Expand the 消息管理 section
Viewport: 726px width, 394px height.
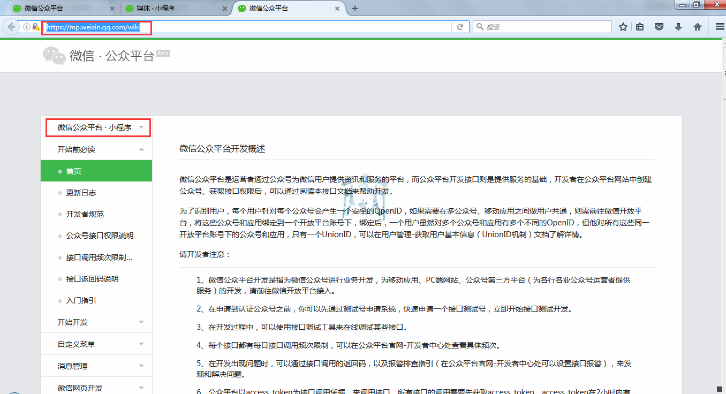click(96, 366)
